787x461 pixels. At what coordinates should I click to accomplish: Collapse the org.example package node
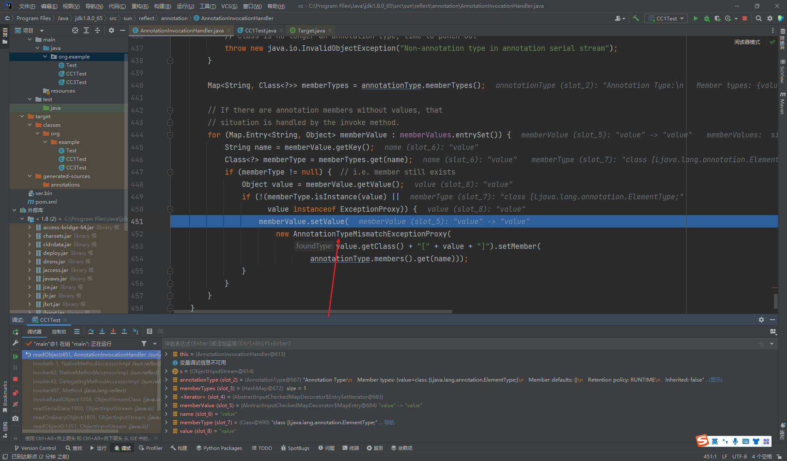(x=45, y=56)
